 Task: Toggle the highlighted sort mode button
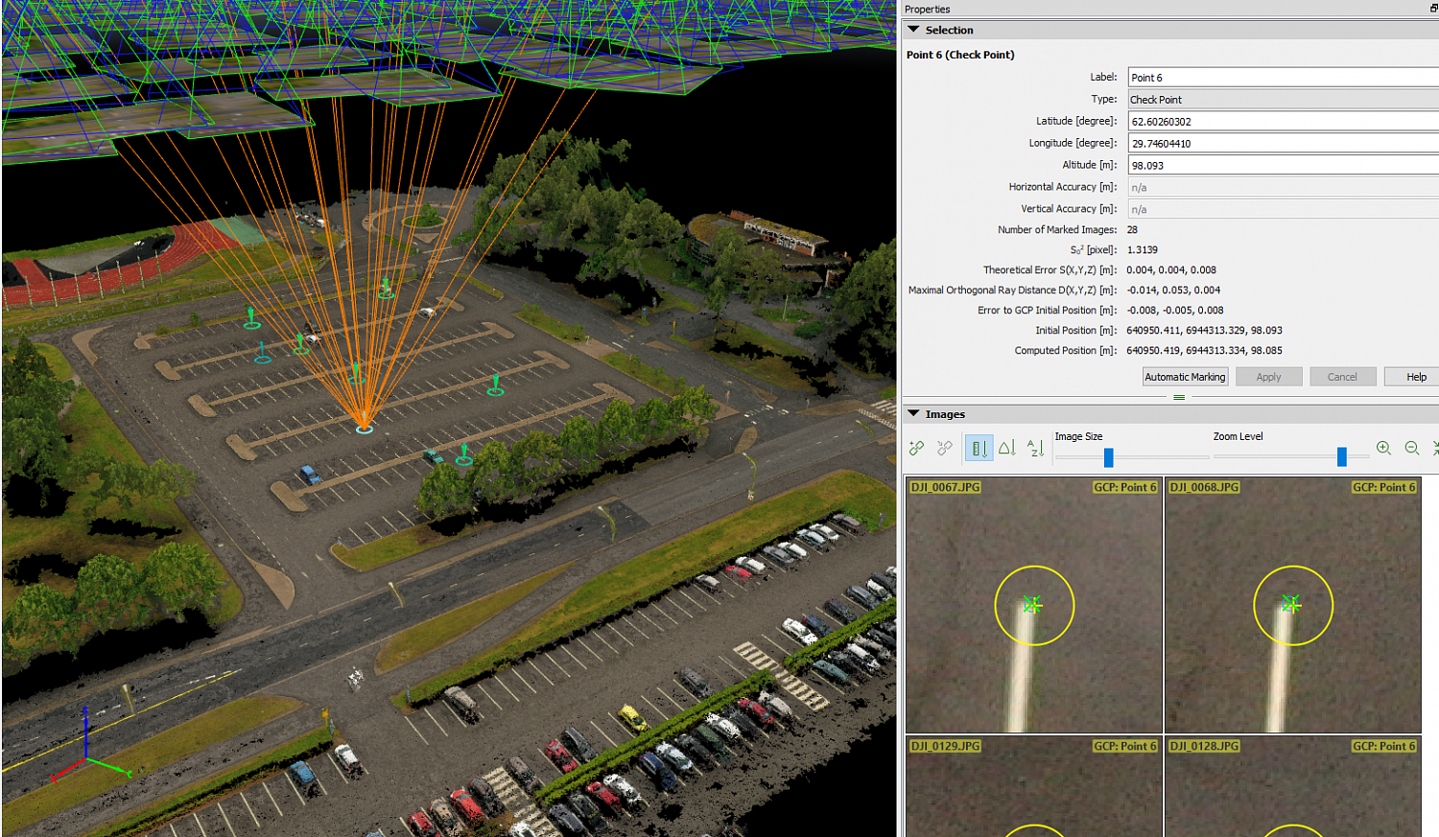[x=978, y=448]
